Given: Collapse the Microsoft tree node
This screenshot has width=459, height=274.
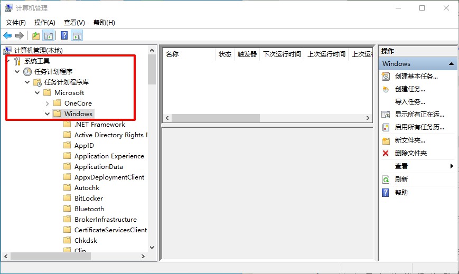Looking at the screenshot, I should (38, 93).
